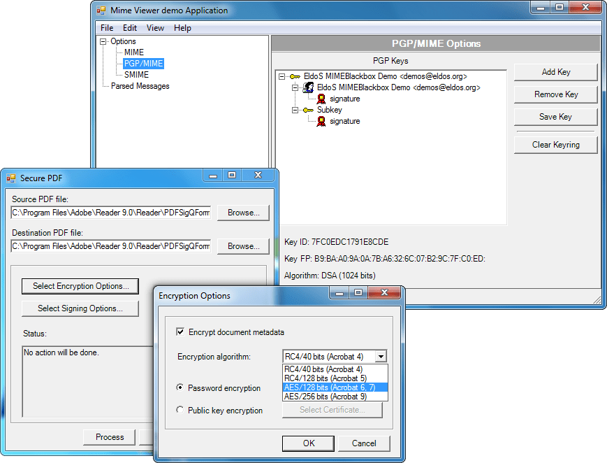The image size is (607, 463).
Task: Cancel the Encryption Options dialog
Action: click(x=364, y=443)
